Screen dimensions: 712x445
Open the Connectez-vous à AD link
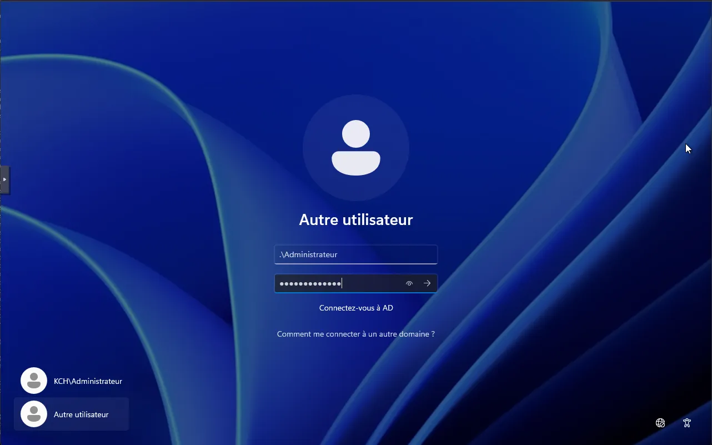pos(355,308)
